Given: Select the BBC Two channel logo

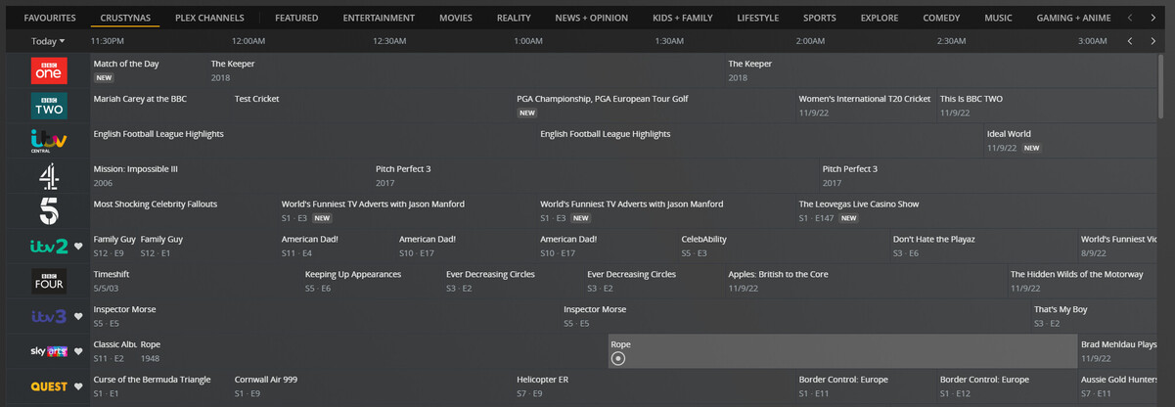Looking at the screenshot, I should tap(49, 106).
